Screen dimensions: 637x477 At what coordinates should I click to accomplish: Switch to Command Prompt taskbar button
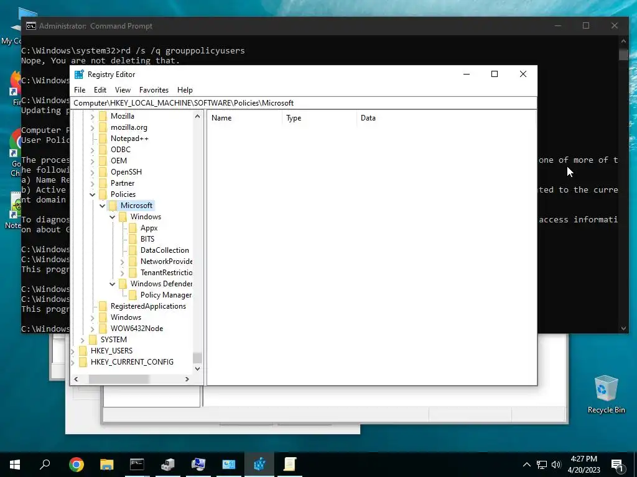[x=137, y=465]
